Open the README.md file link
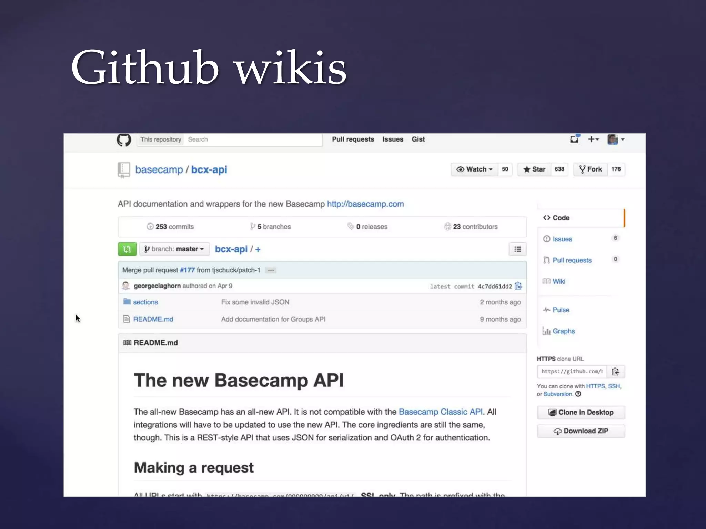Image resolution: width=706 pixels, height=529 pixels. (153, 319)
